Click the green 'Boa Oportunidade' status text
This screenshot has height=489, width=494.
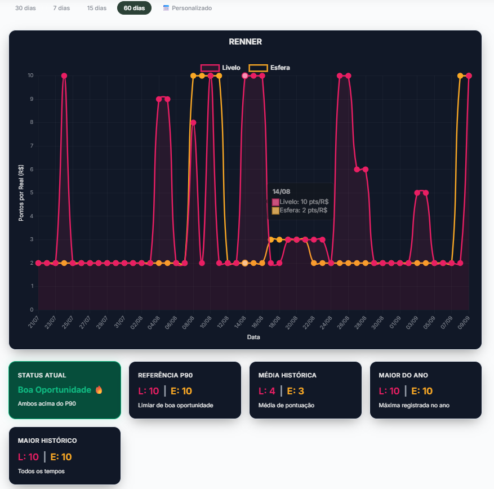coord(55,390)
